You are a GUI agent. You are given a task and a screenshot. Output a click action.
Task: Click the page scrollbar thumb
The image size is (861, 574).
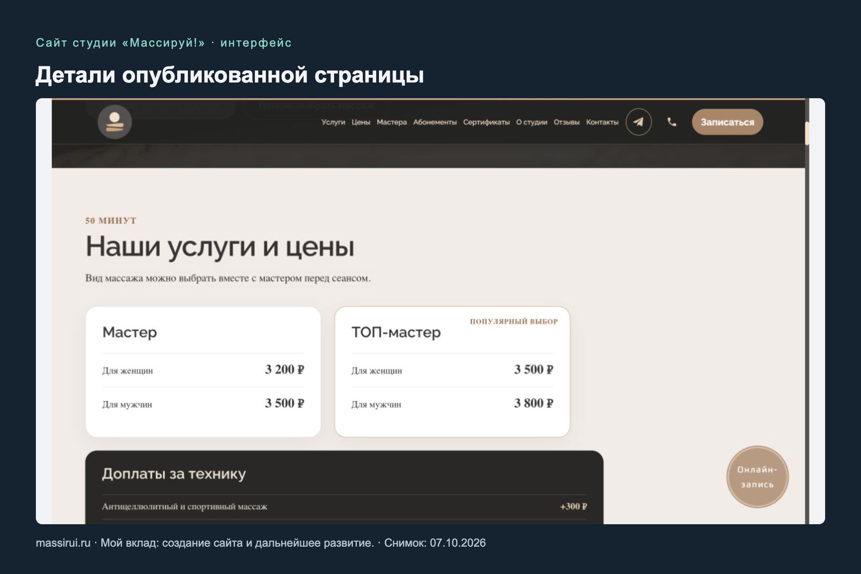807,133
